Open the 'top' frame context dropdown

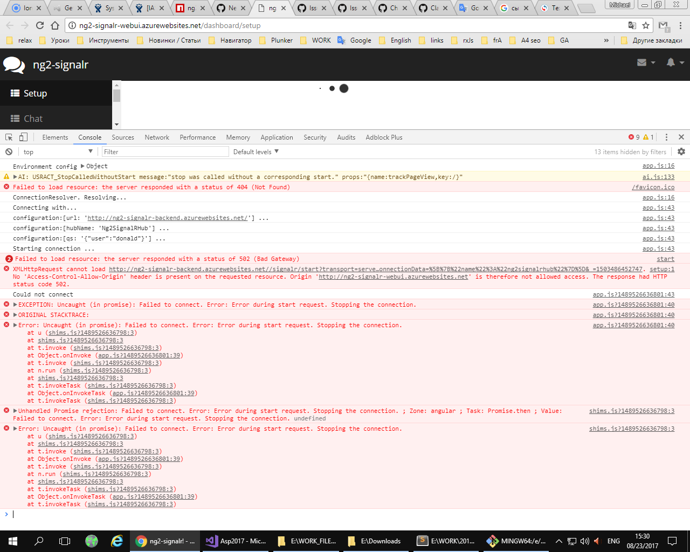57,151
